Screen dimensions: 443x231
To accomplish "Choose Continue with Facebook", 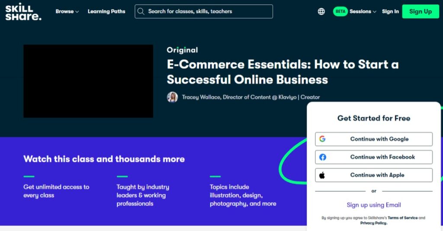I will [x=374, y=157].
